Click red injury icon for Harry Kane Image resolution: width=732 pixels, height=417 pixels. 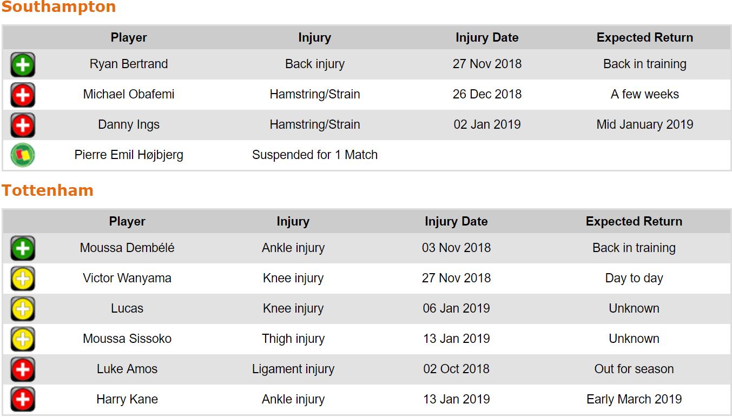[x=23, y=400]
